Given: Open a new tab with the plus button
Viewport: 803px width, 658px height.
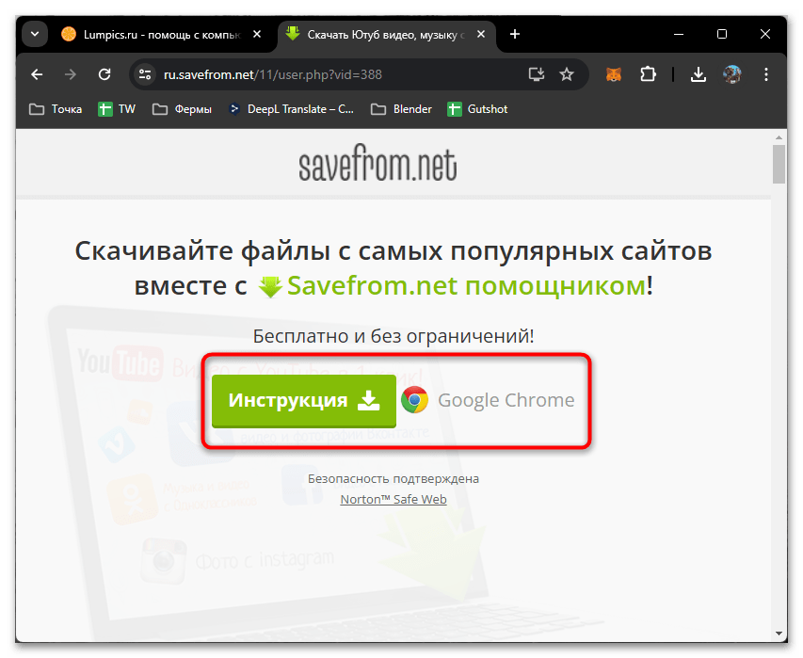Looking at the screenshot, I should click(514, 34).
